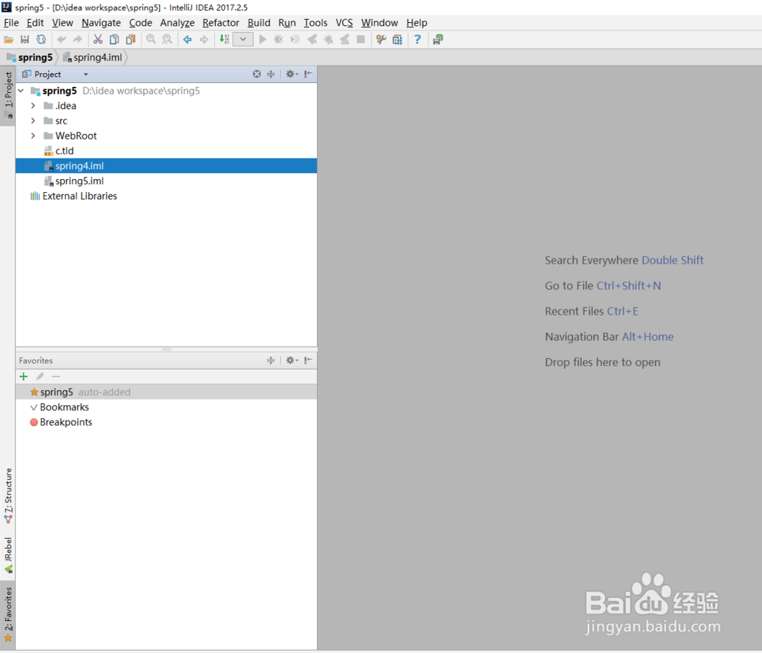Navigate Back with blue left arrow
Viewport: 762px width, 653px height.
[x=187, y=40]
